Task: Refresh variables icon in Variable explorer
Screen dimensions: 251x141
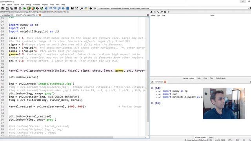Action: [x=168, y=12]
